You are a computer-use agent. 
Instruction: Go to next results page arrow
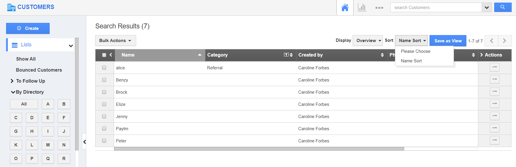click(x=505, y=41)
